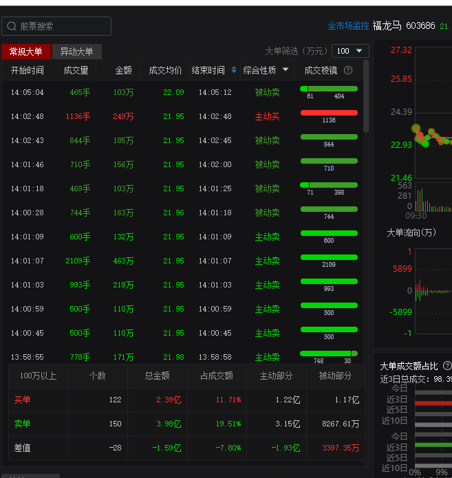This screenshot has height=478, width=452.
Task: Click the split 61/404 prism bar
Action: (x=329, y=89)
